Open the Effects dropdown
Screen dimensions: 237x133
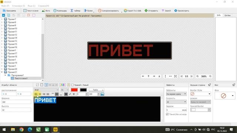tap(176, 94)
